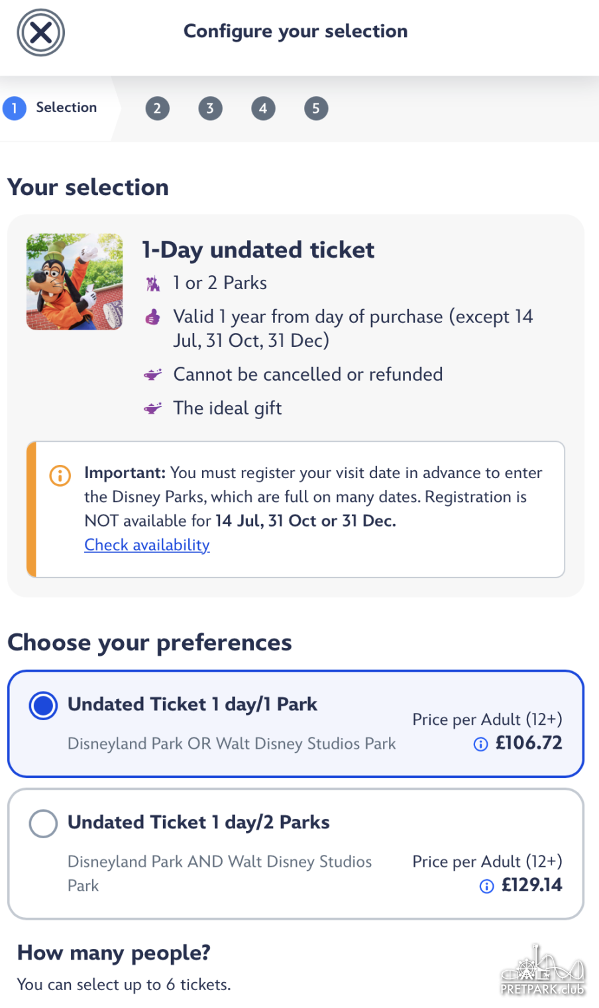Select the Undated Ticket 1 day/2 Parks radio
This screenshot has width=599, height=1008.
[x=43, y=824]
